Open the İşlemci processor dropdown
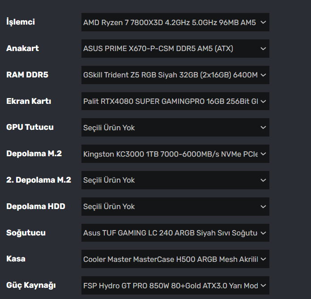This screenshot has width=311, height=299. 175,22
